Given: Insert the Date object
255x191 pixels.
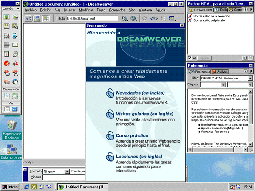Looking at the screenshot, I should click(7, 54).
